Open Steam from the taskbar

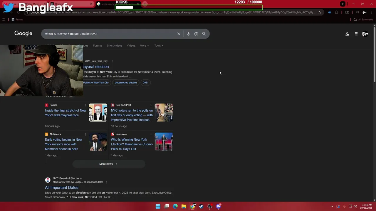[201, 206]
